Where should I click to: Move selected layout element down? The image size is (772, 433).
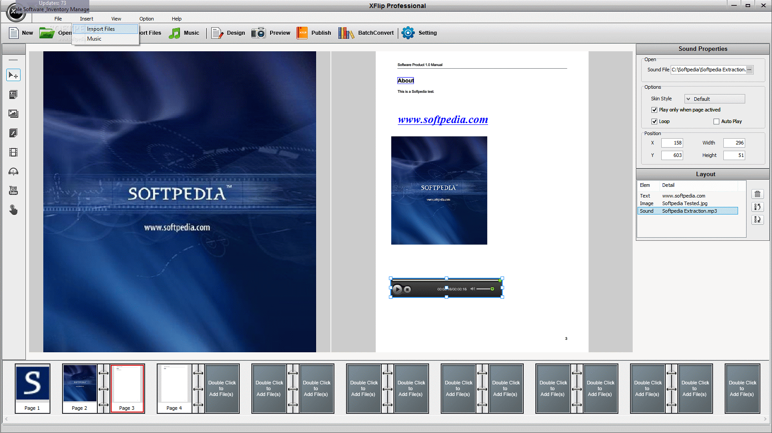point(757,220)
